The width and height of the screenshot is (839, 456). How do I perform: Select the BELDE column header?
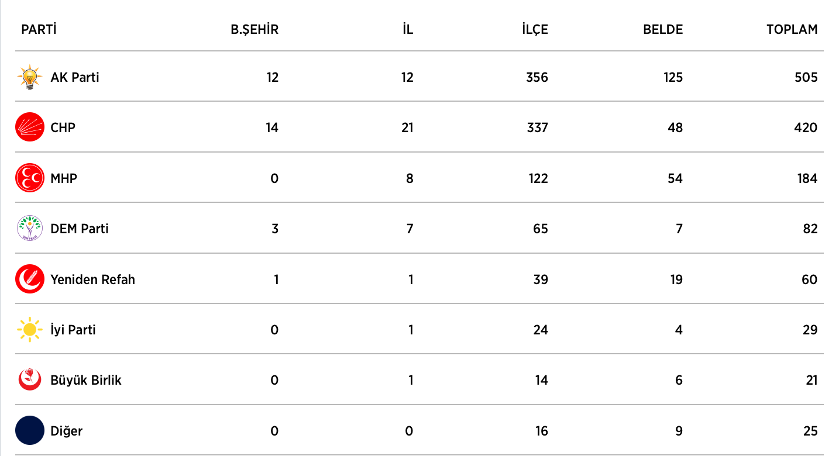[663, 29]
